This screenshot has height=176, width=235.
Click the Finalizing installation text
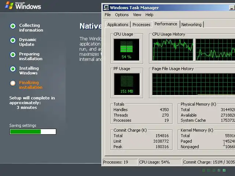(31, 85)
